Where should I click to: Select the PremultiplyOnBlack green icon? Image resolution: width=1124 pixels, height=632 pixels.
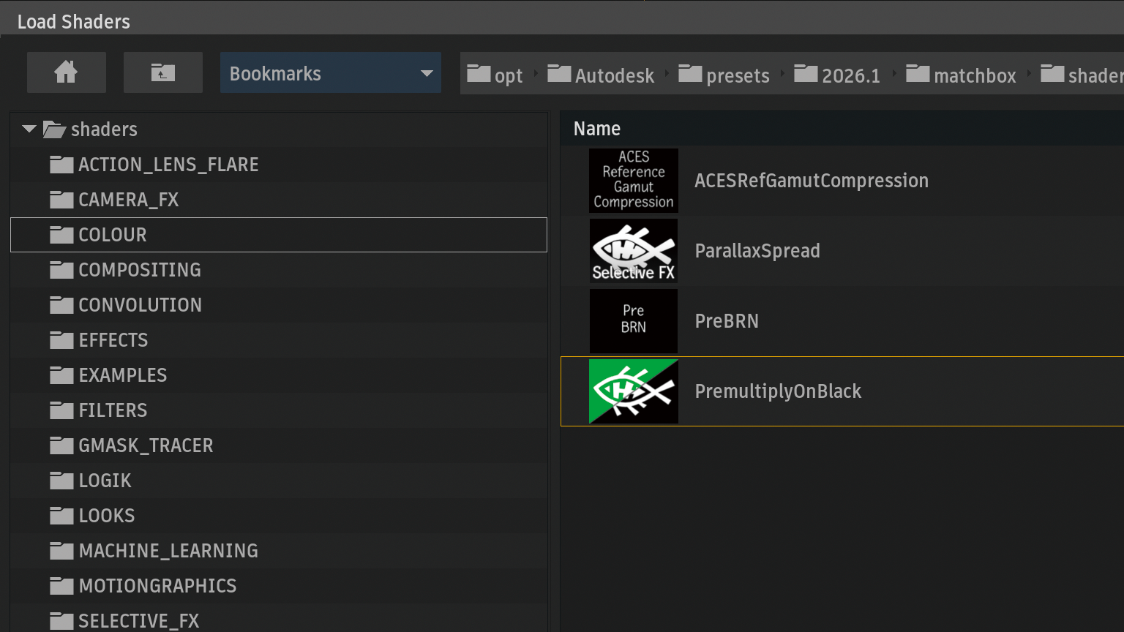(633, 391)
